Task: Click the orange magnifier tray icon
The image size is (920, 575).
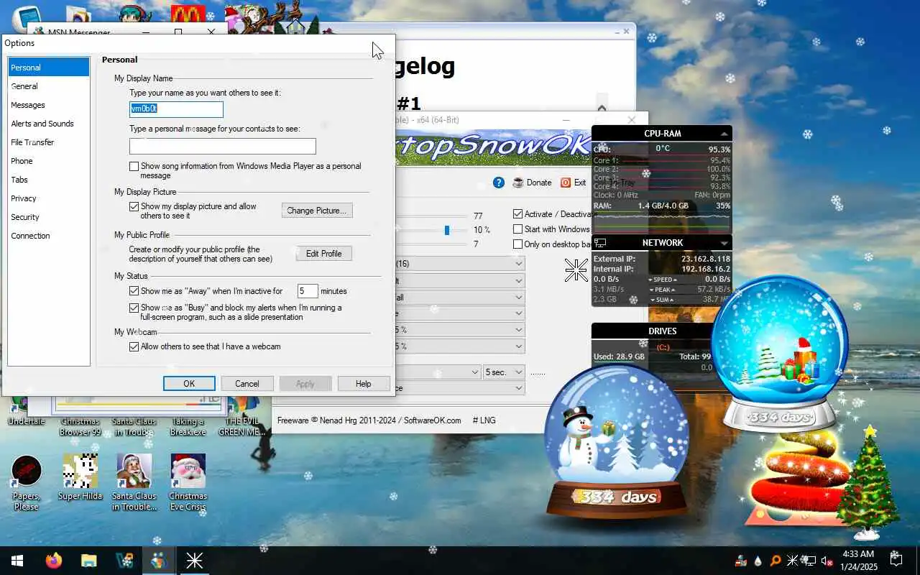Action: (x=776, y=561)
